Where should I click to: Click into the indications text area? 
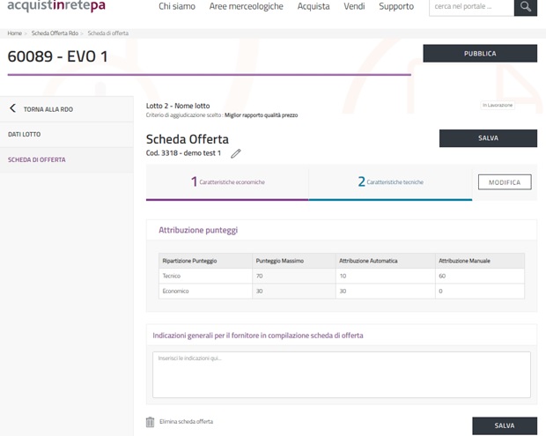342,374
